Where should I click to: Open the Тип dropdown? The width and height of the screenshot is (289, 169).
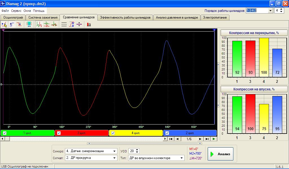181,158
